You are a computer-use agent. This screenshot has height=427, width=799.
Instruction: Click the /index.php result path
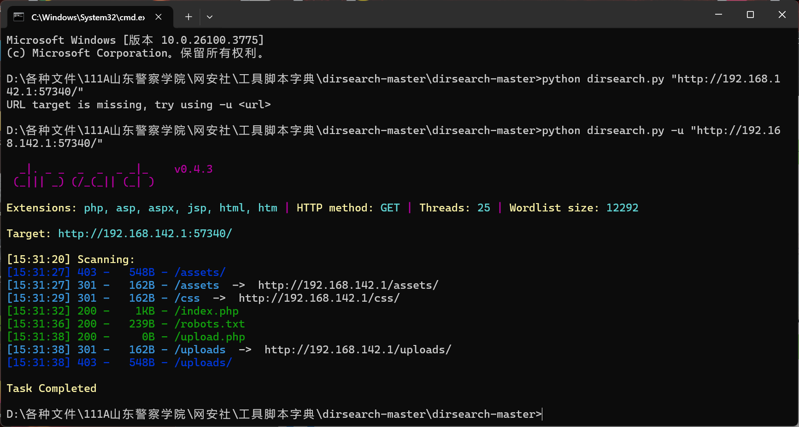point(206,311)
